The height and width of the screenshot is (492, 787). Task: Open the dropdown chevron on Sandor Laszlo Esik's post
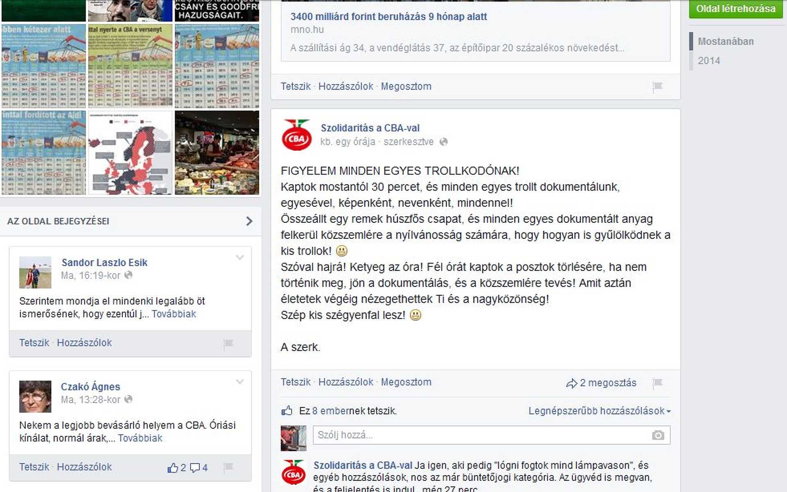pyautogui.click(x=240, y=257)
